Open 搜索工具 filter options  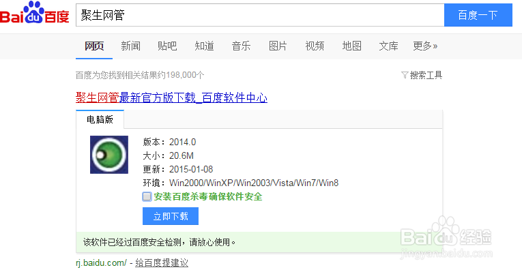point(422,75)
